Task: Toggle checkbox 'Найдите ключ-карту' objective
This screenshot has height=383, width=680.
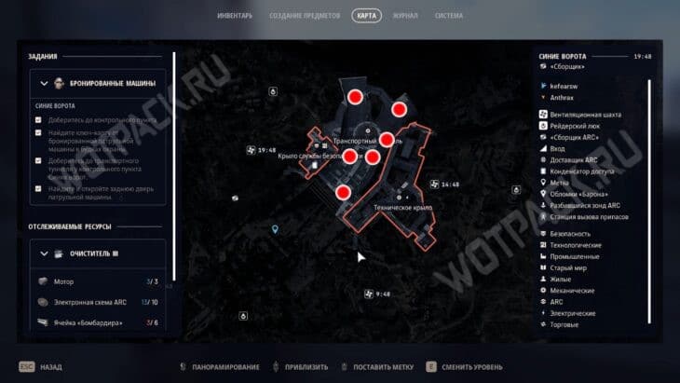Action: 38,132
